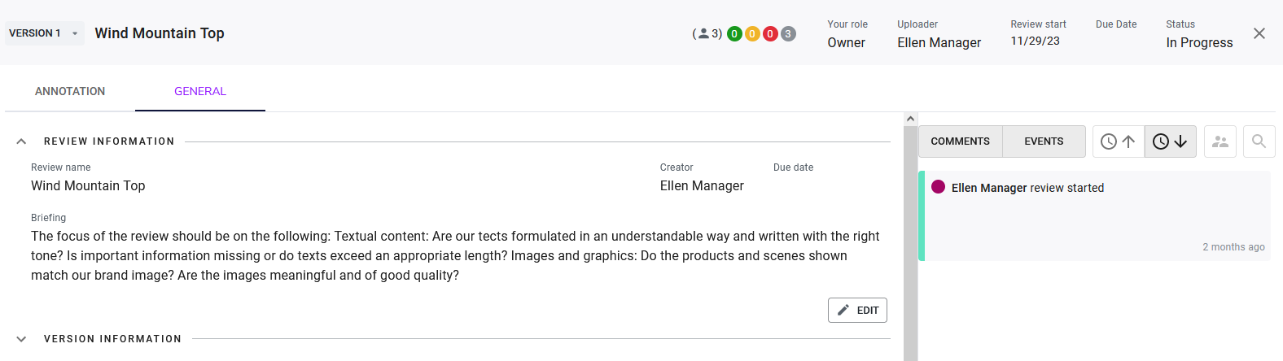The width and height of the screenshot is (1283, 361).
Task: Click Edit to modify review information
Action: point(857,311)
